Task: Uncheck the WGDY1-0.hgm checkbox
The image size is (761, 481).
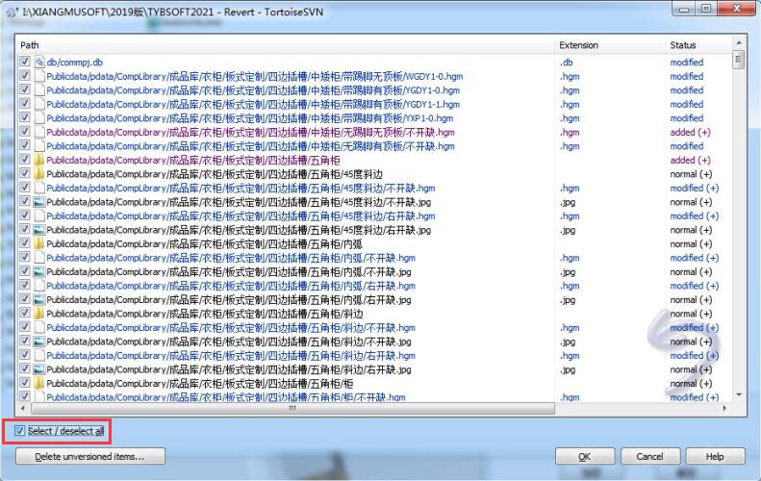Action: click(x=25, y=76)
